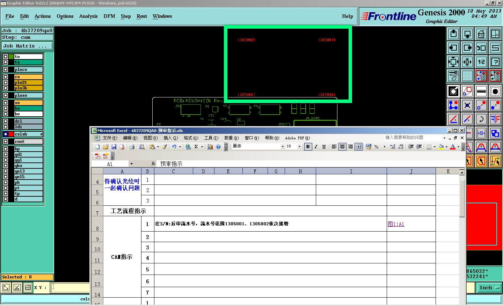503x306 pixels.
Task: Click the Excel print preview icon
Action: click(x=142, y=147)
